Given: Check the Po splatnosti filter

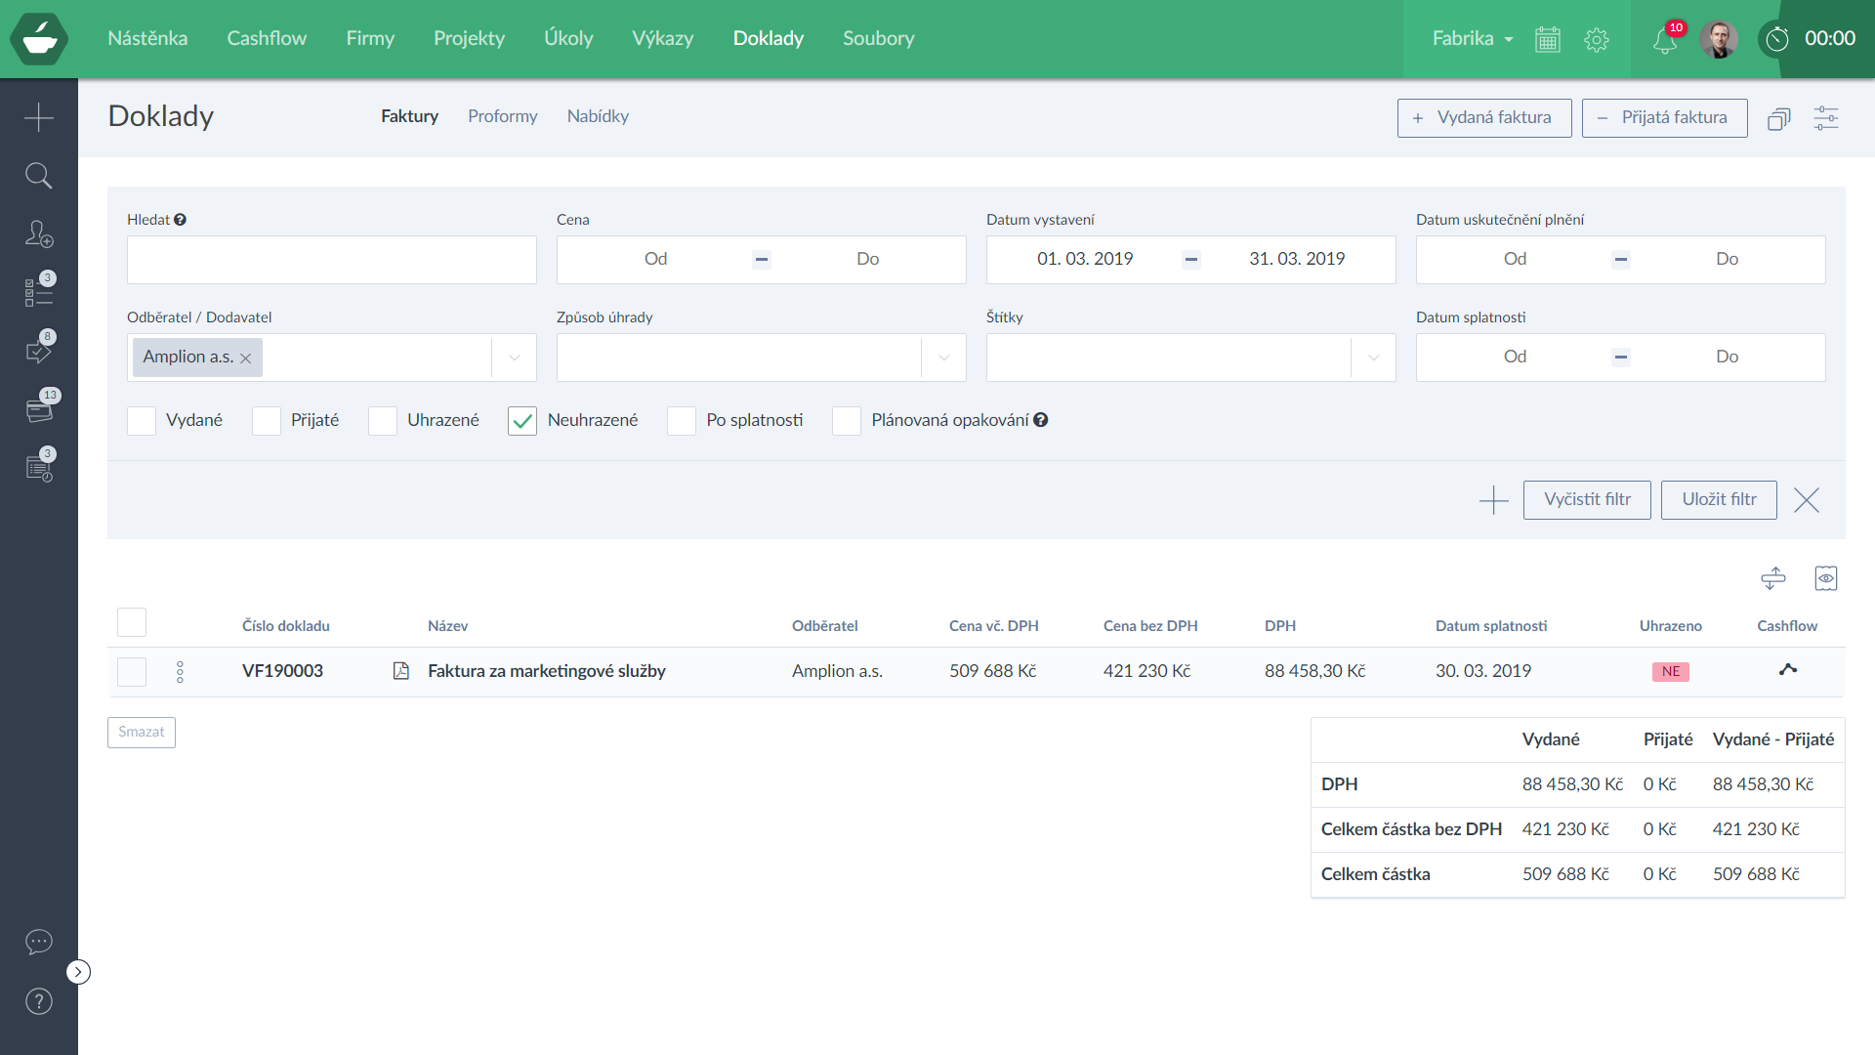Looking at the screenshot, I should click(682, 421).
